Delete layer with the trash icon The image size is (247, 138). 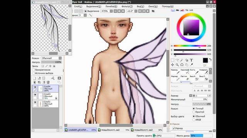point(48,82)
